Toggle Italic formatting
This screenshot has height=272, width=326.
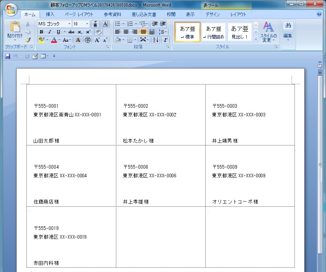tap(50, 32)
